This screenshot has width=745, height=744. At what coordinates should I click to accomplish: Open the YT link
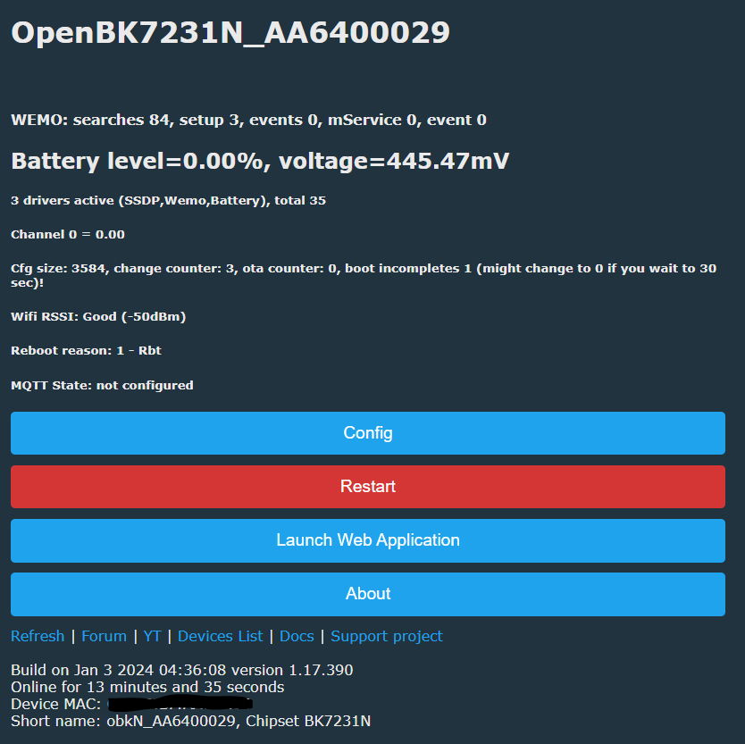[x=152, y=636]
